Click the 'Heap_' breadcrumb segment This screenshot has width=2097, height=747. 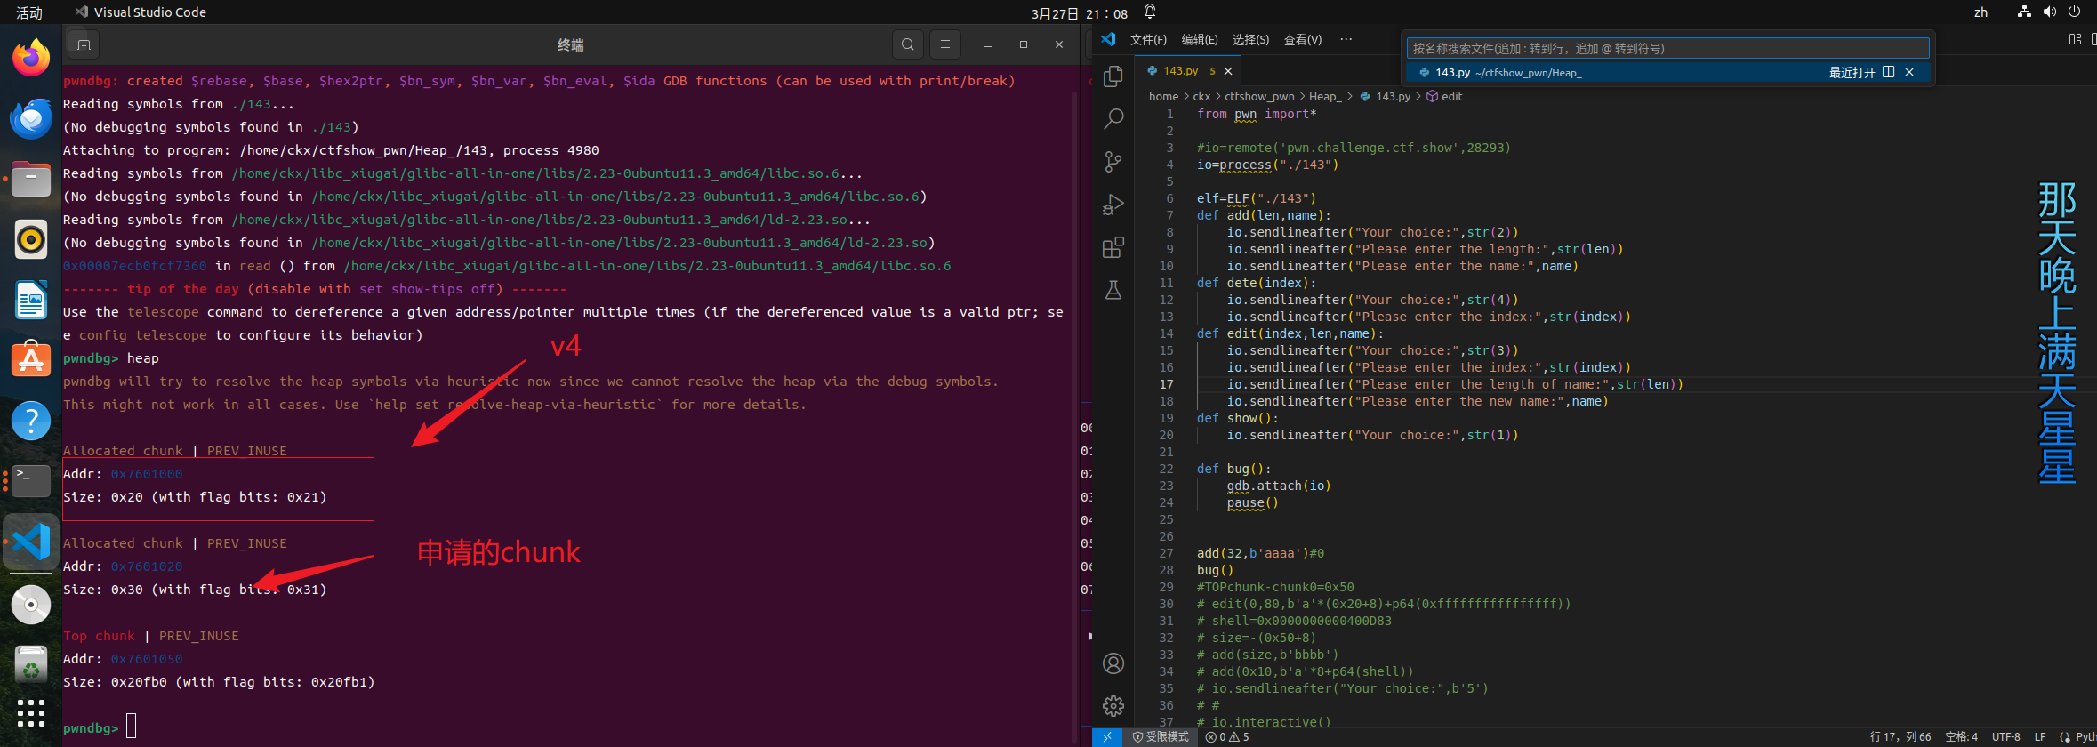(x=1325, y=96)
